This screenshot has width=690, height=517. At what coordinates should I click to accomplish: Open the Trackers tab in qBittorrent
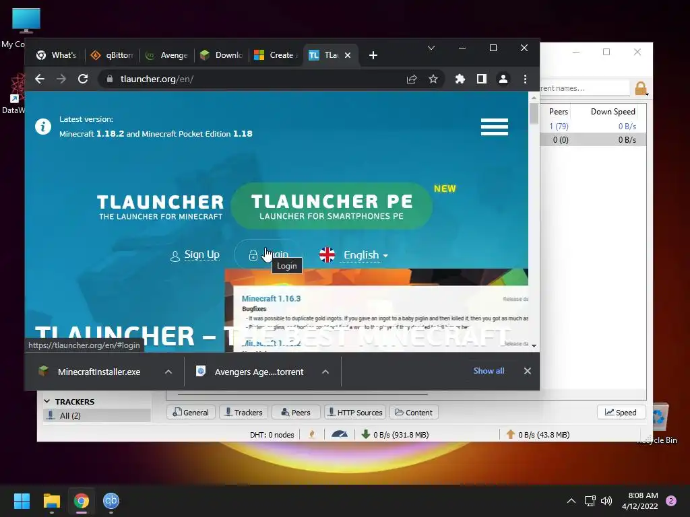pos(243,413)
